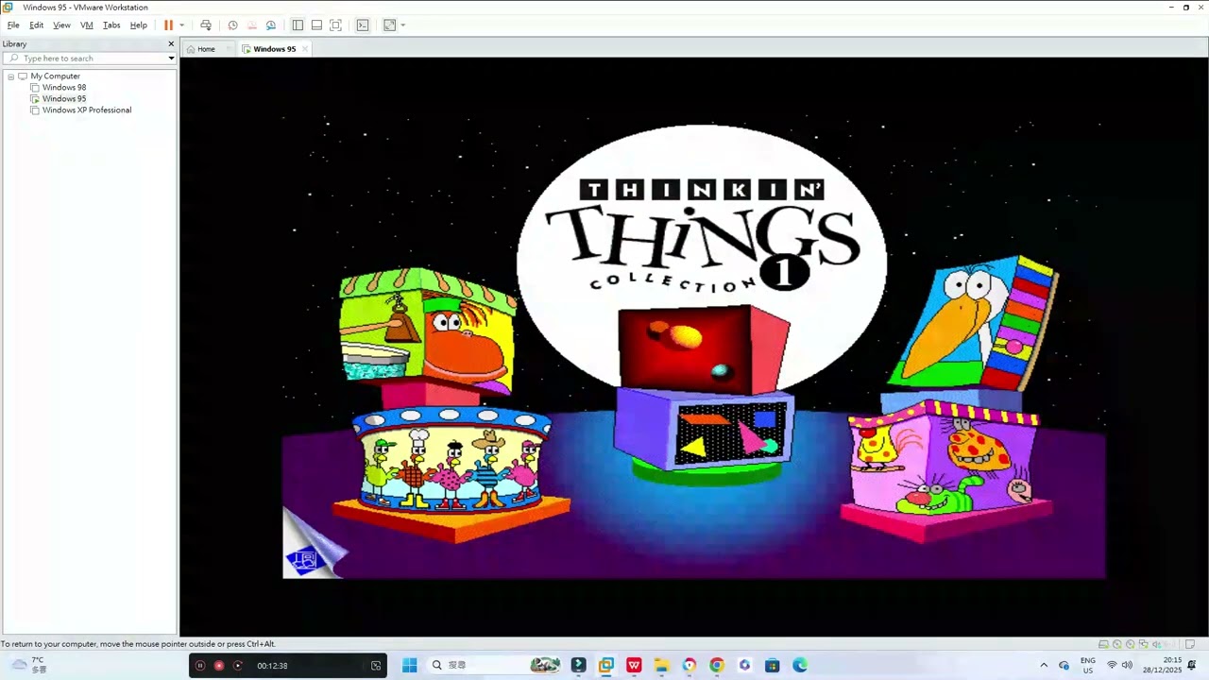Pause the running virtual machine
The height and width of the screenshot is (680, 1209).
[x=168, y=25]
